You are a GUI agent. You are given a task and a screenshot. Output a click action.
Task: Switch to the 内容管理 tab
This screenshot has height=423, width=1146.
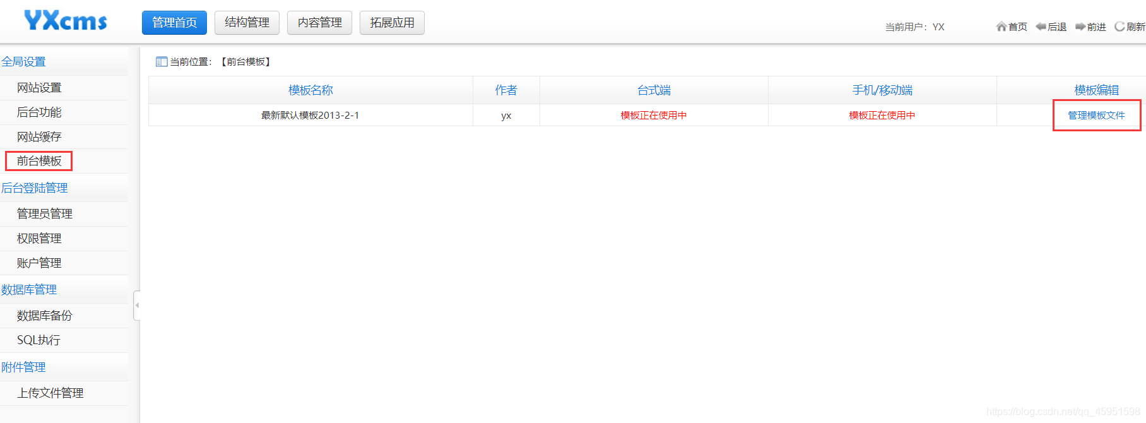319,23
